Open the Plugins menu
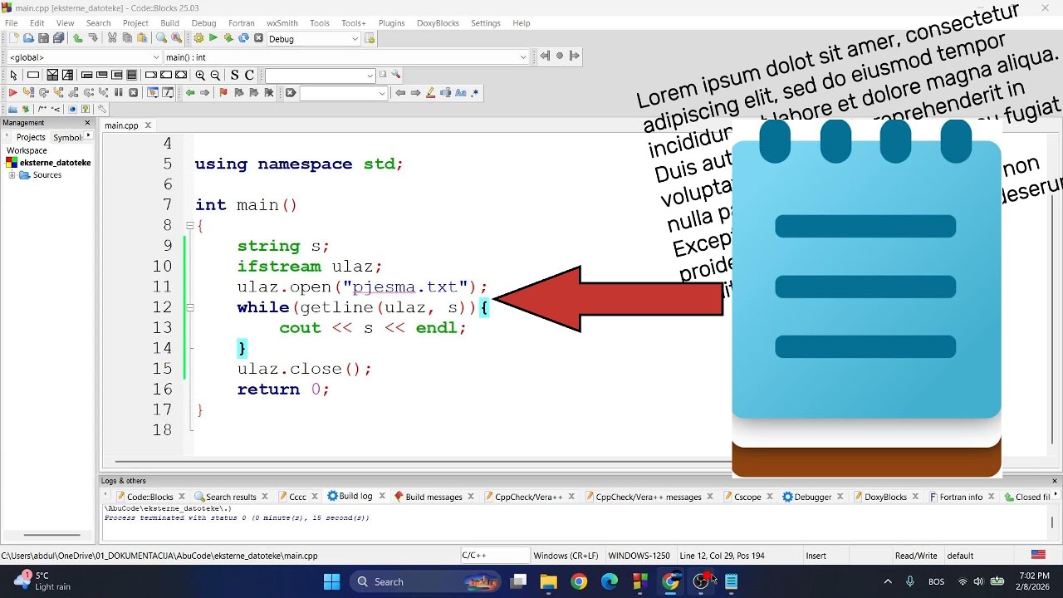This screenshot has width=1063, height=598. tap(391, 23)
